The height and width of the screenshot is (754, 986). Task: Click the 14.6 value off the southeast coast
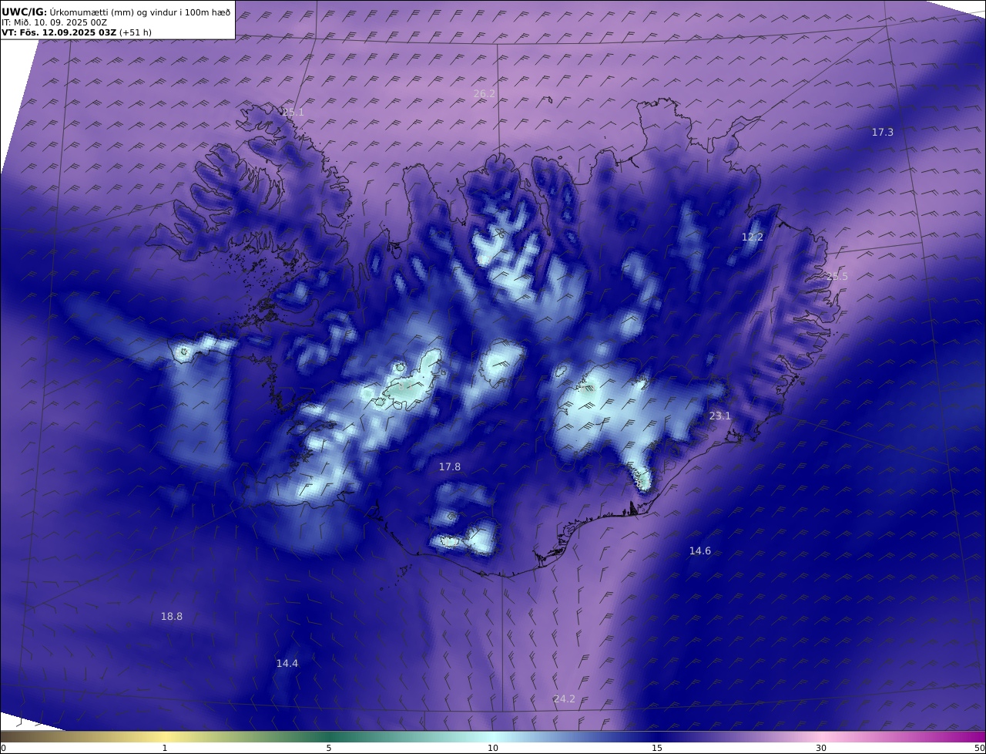[700, 551]
